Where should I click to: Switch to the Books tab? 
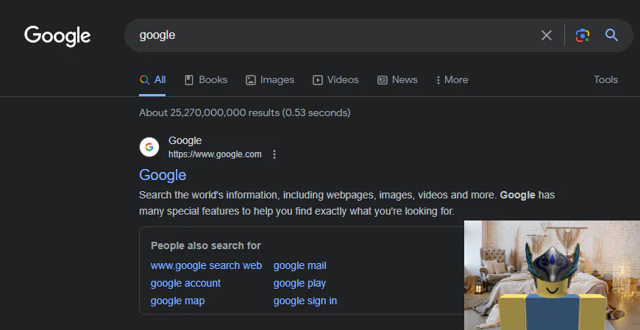tap(206, 79)
